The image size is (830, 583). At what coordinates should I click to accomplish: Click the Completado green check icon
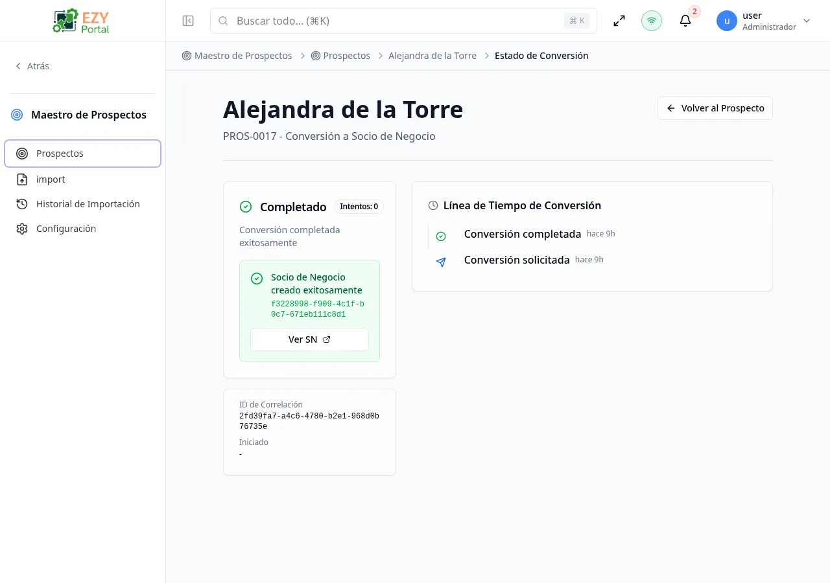pos(246,207)
